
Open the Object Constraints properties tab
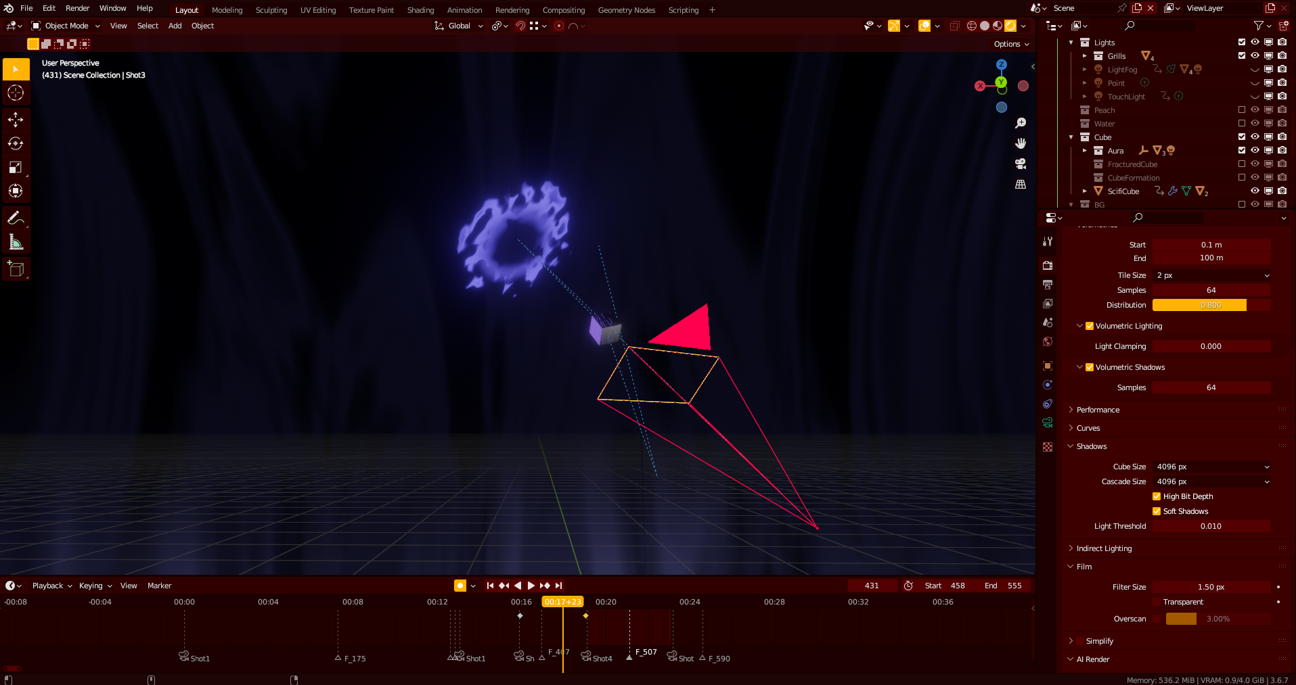[1048, 404]
